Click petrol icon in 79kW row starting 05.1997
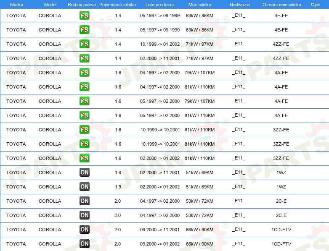The height and width of the screenshot is (251, 329). [84, 101]
